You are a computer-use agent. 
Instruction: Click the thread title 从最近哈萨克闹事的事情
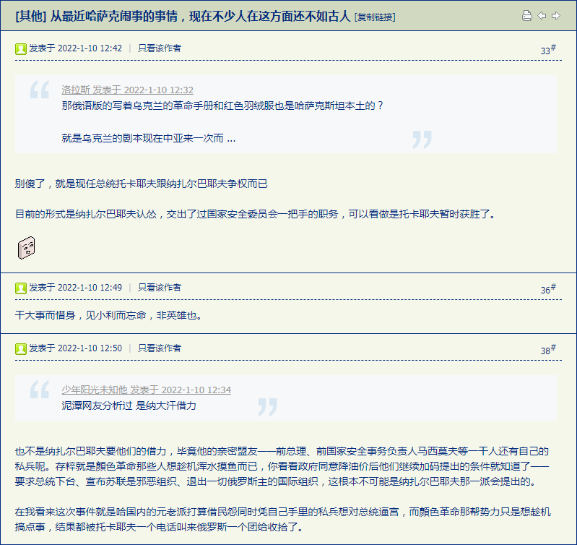201,16
